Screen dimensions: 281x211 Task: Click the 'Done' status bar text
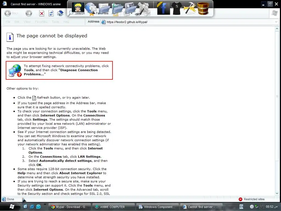[x=11, y=199]
